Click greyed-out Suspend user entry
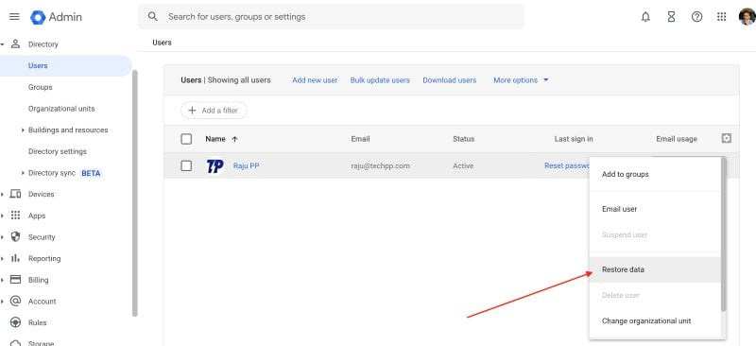Screen dimensions: 756x346 click(655, 234)
